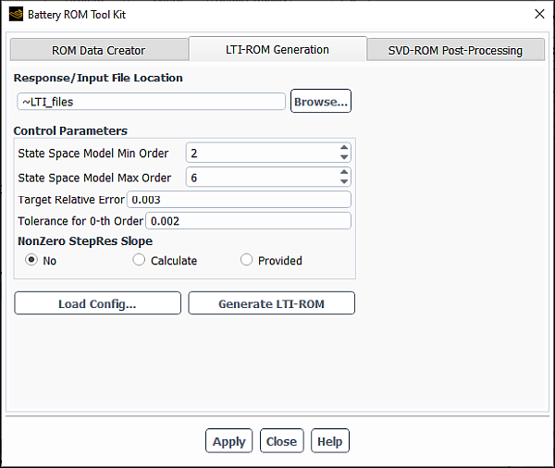Click the State Space Model Min Order label
555x468 pixels.
pos(93,154)
